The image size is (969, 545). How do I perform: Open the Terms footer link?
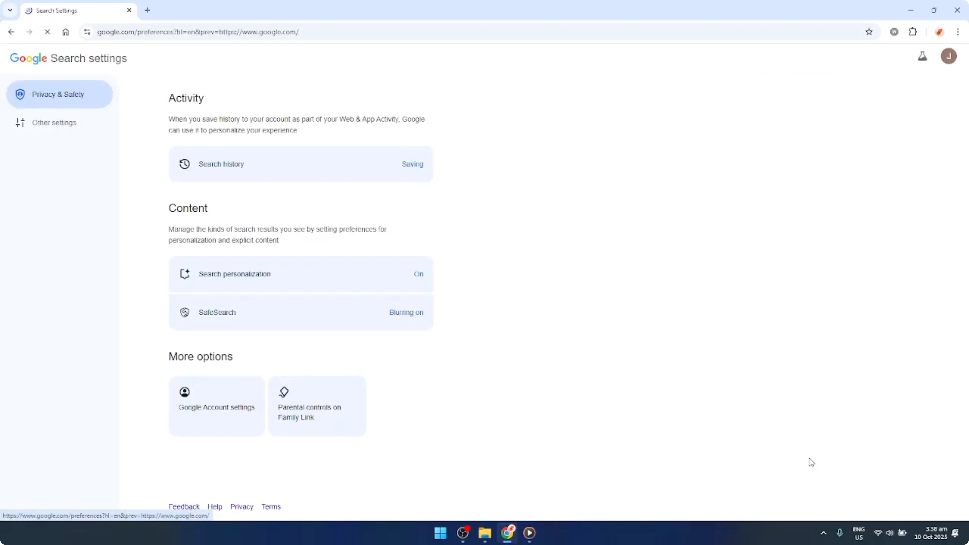pos(271,507)
